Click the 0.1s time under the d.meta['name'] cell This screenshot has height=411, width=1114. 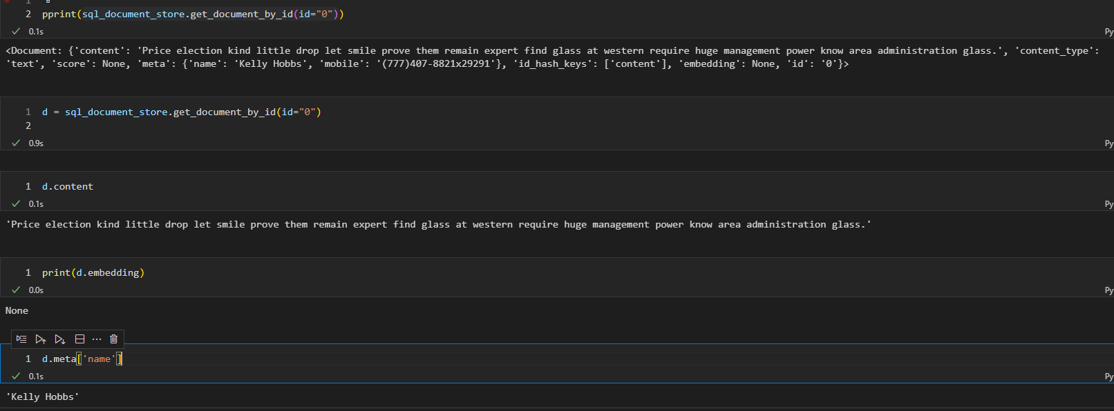tap(36, 377)
